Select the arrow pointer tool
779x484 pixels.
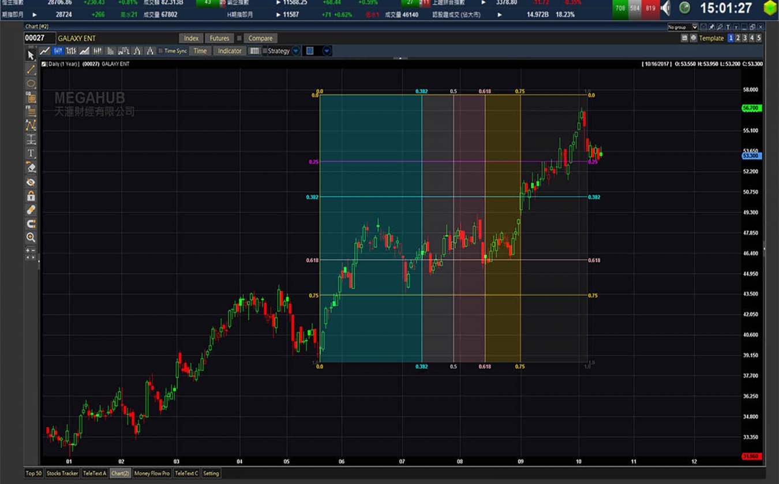pos(31,56)
